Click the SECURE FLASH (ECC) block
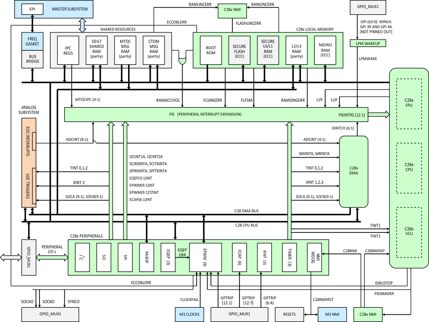Image resolution: width=429 pixels, height=322 pixels. tap(239, 50)
